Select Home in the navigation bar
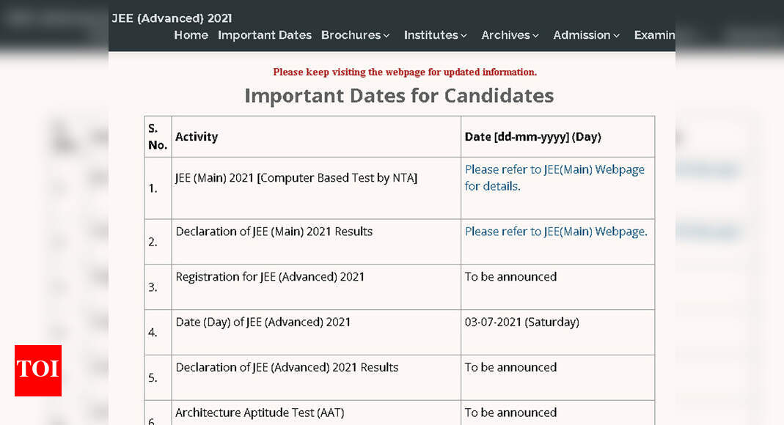The image size is (784, 425). click(x=191, y=34)
